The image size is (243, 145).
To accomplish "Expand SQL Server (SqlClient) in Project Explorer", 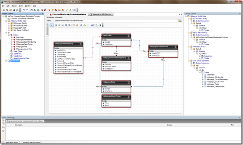I will click(9, 30).
